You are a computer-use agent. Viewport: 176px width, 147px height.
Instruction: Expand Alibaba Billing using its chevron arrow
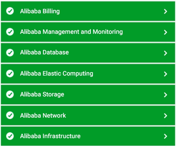166,11
